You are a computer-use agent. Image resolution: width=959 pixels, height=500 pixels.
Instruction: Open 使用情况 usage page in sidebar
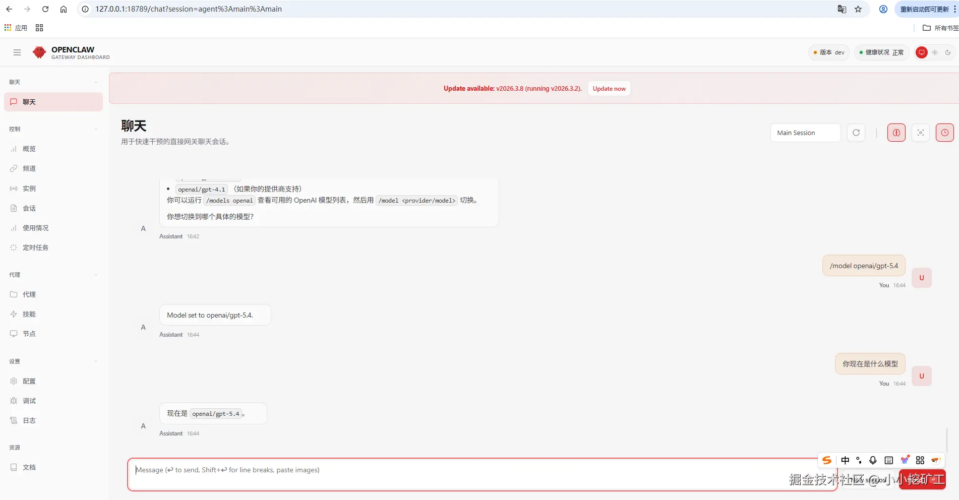53,228
